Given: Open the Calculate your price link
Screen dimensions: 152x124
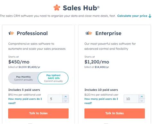Looking at the screenshot, I should tap(132, 16).
